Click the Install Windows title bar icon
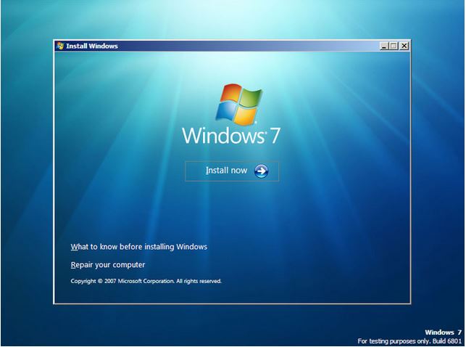 [59, 46]
